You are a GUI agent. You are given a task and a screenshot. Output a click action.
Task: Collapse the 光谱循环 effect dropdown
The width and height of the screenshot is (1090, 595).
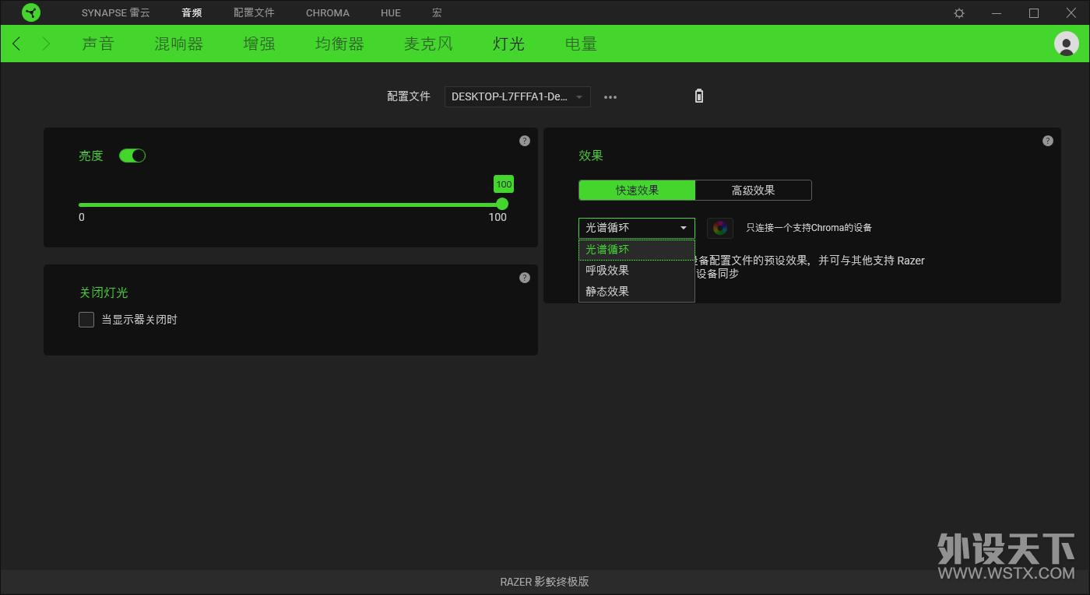(x=637, y=228)
